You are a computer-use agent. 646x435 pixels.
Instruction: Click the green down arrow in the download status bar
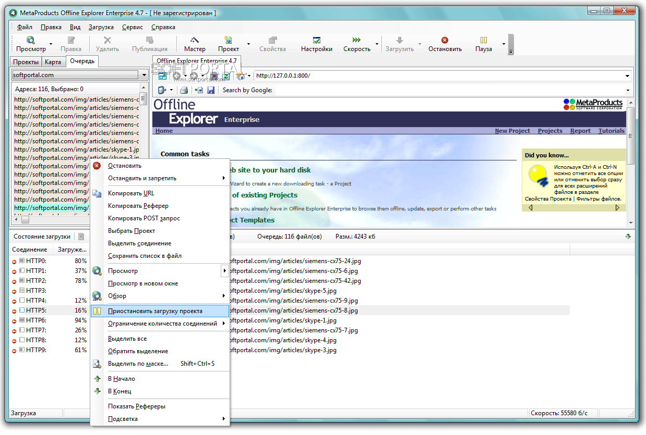coord(628,237)
